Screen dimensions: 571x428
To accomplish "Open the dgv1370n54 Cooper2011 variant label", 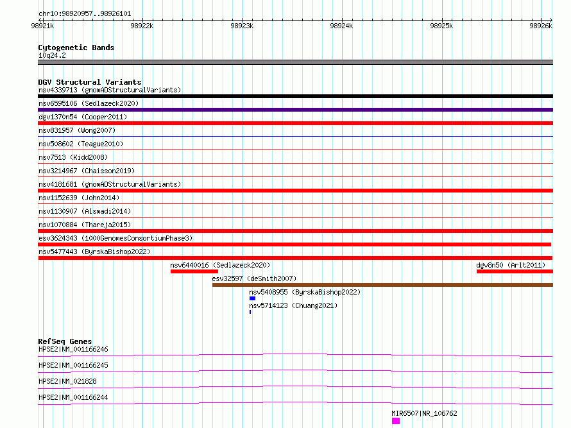I will point(83,117).
